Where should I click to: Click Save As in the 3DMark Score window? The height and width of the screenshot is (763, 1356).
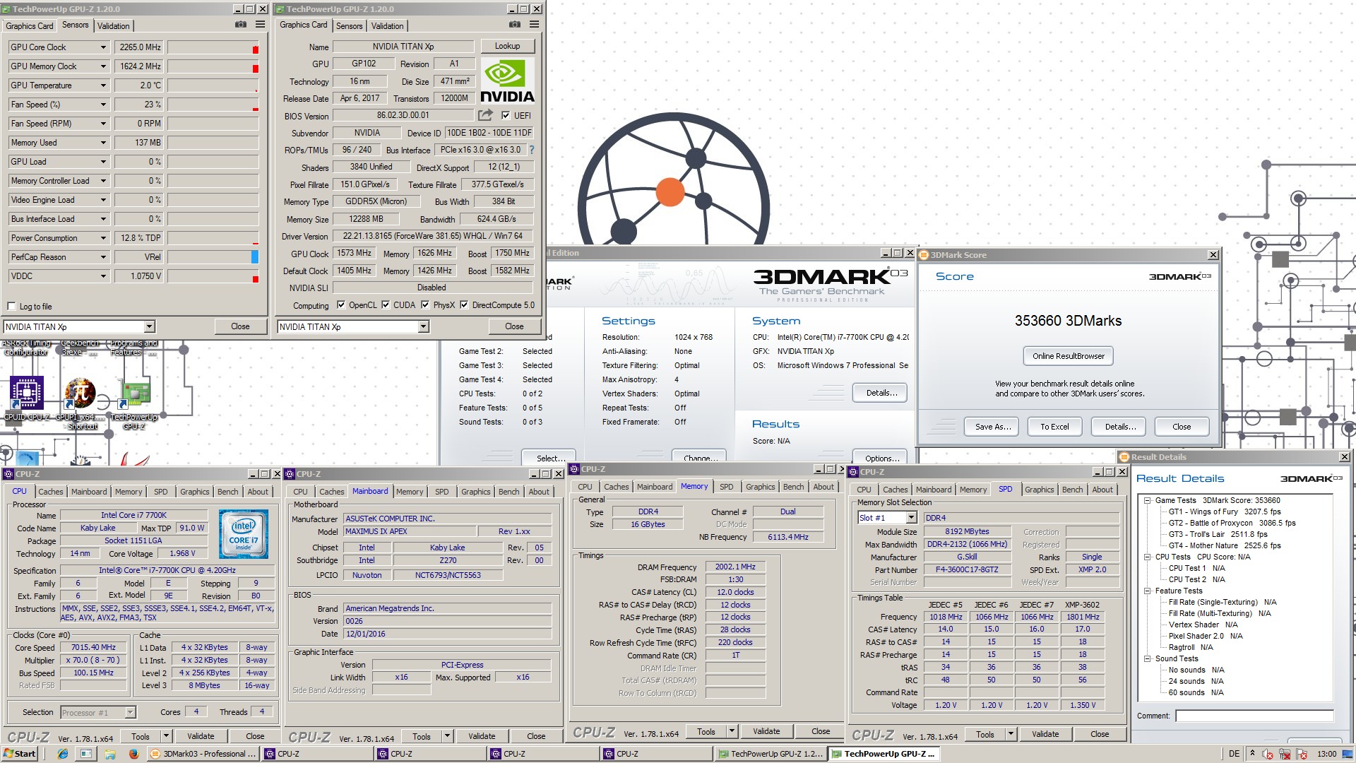pyautogui.click(x=993, y=427)
